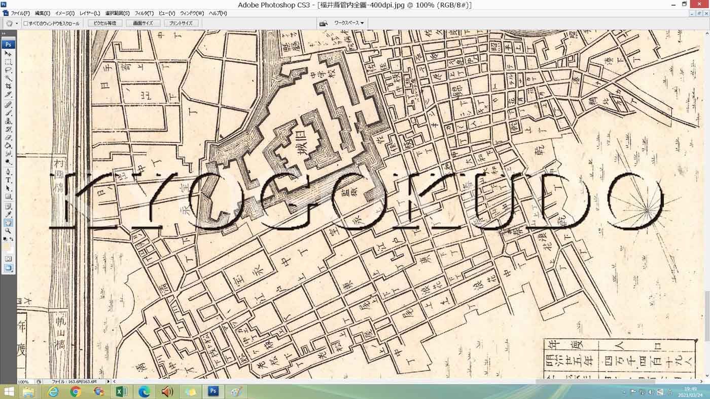Select the Zoom tool
Viewport: 710px width, 399px height.
click(x=8, y=230)
